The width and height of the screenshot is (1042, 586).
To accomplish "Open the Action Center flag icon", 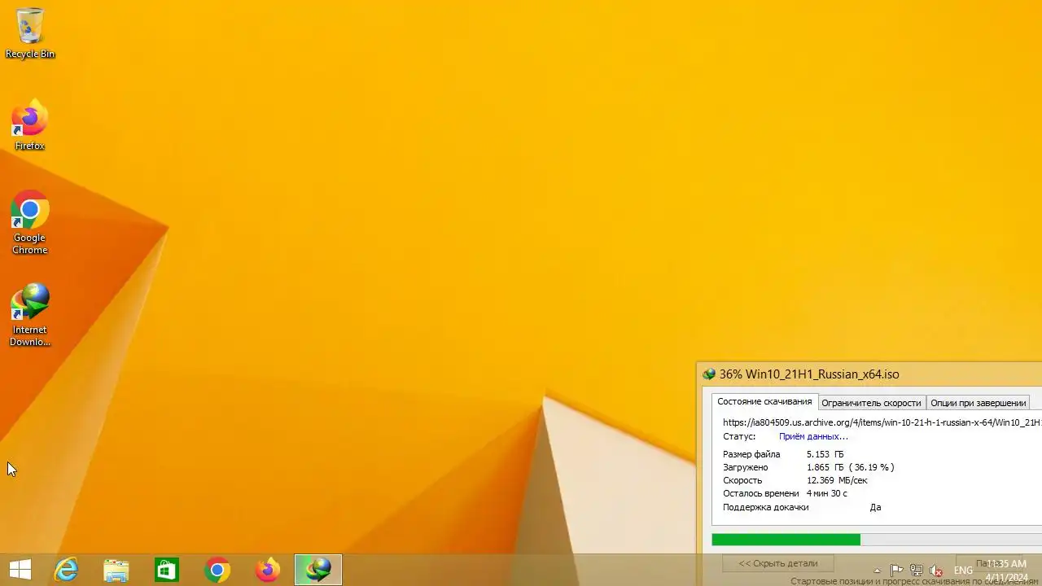I will coord(896,571).
